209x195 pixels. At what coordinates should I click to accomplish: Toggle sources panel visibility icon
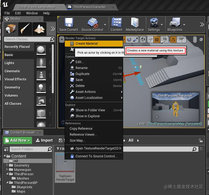click(6, 149)
